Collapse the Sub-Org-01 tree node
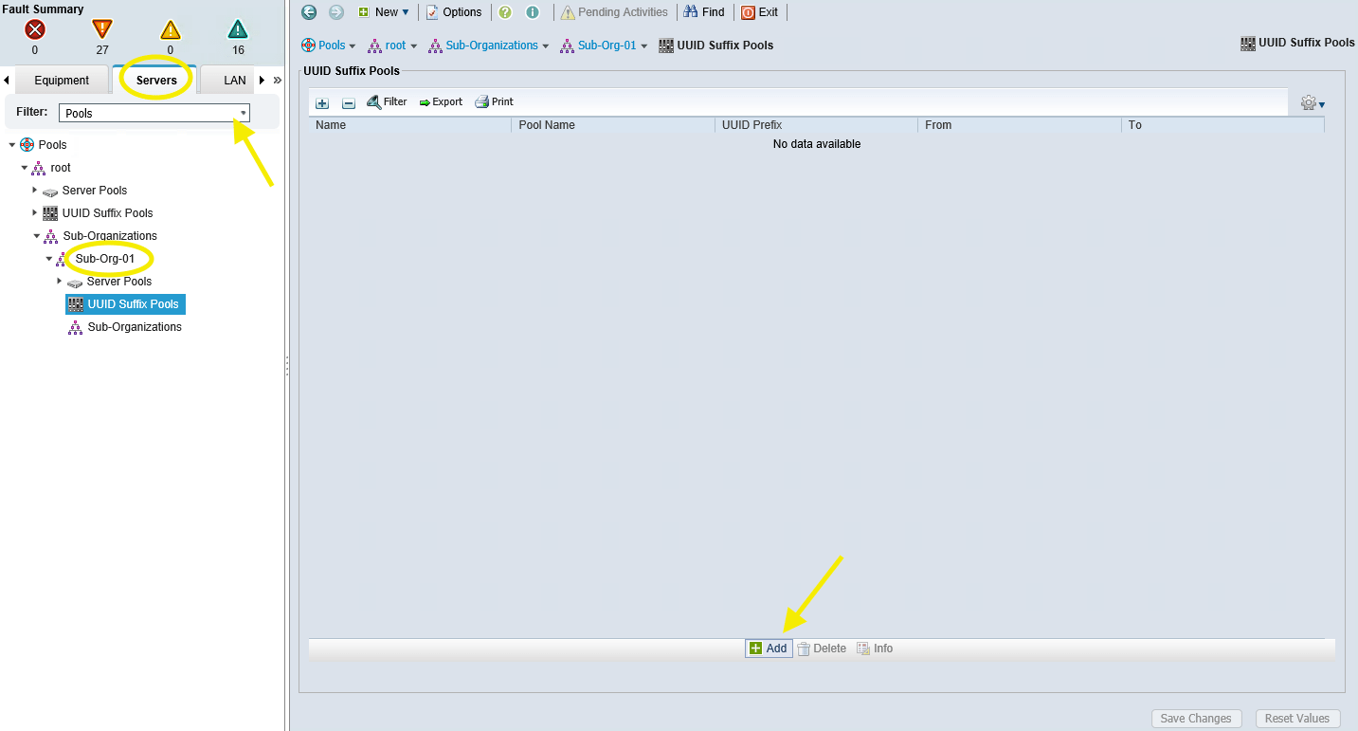The image size is (1358, 731). [48, 258]
